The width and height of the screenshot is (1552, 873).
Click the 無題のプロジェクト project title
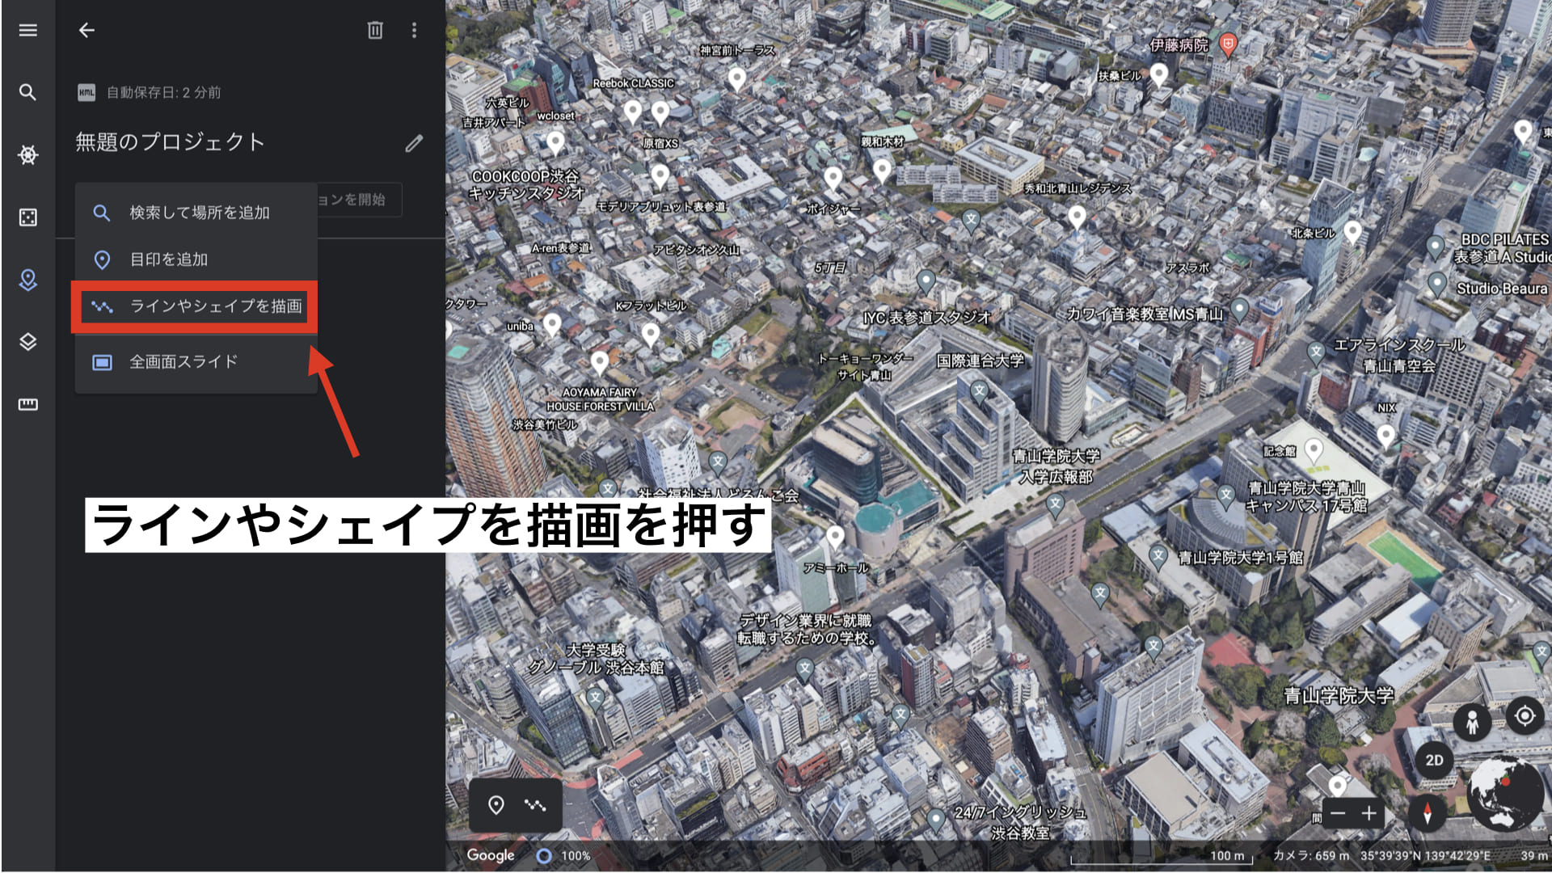[171, 142]
